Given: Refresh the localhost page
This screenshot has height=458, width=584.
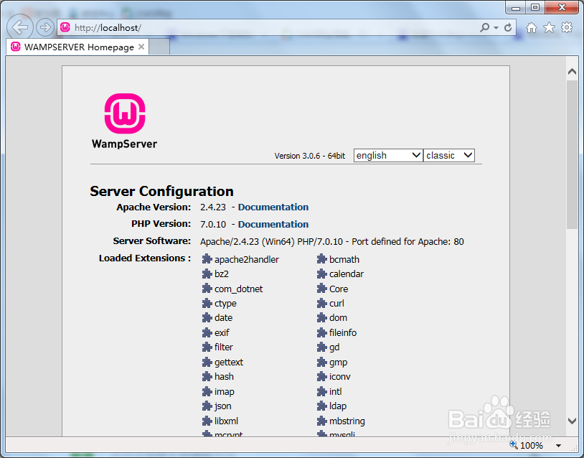Looking at the screenshot, I should click(508, 27).
